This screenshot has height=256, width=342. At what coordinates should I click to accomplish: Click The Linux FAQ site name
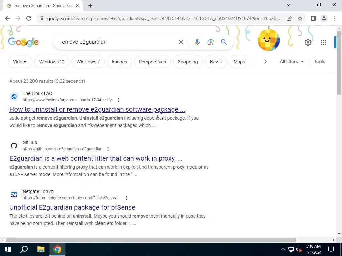click(x=37, y=93)
